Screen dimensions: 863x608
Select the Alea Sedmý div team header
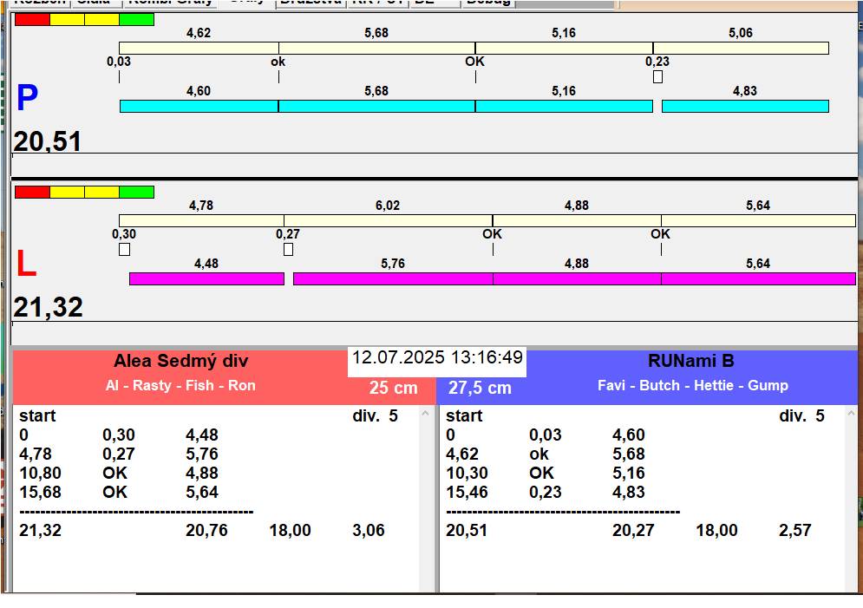point(180,362)
